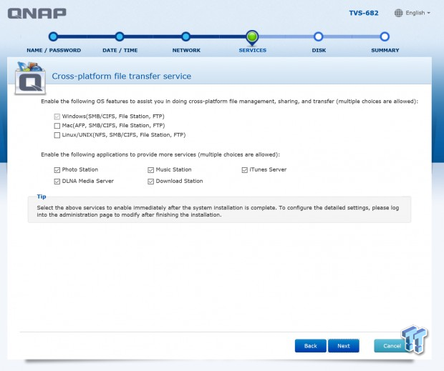This screenshot has height=371, width=444.
Task: Toggle the Windows (SMB/CIFS) checkbox
Action: [57, 117]
